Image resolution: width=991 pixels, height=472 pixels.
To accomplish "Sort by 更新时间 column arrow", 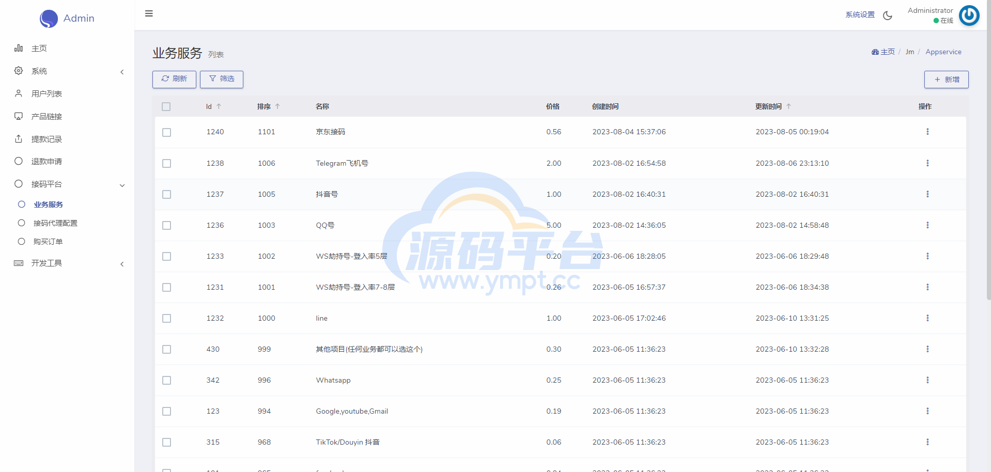I will [x=788, y=106].
